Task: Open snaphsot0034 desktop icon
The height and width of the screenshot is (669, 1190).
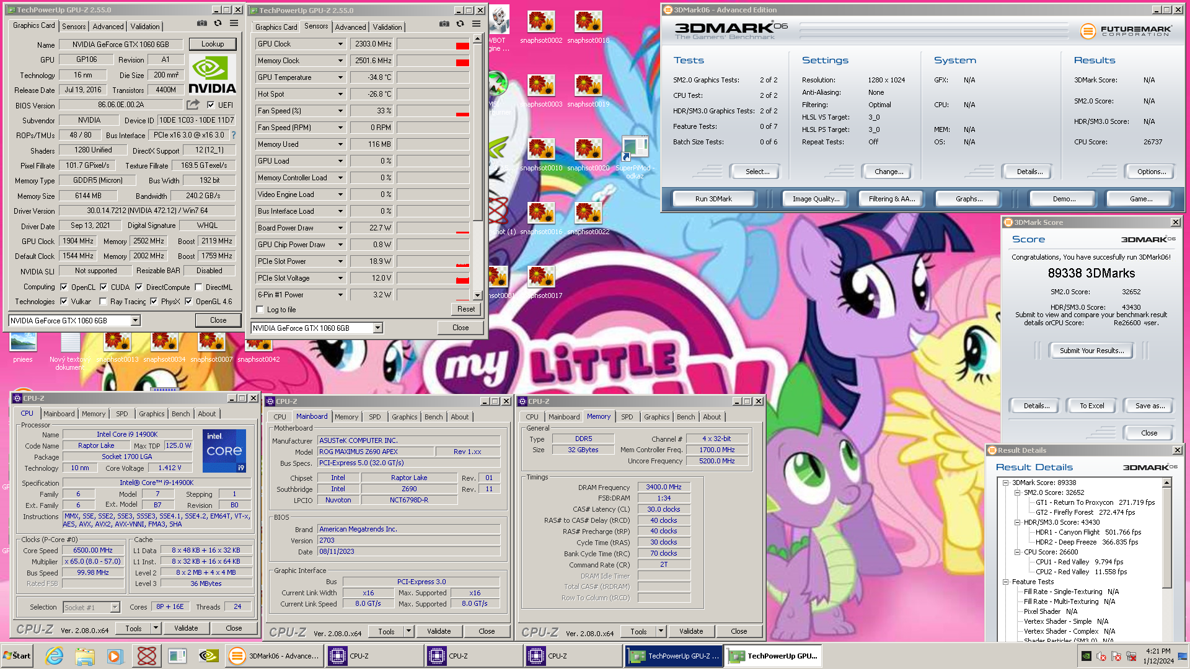Action: (164, 347)
